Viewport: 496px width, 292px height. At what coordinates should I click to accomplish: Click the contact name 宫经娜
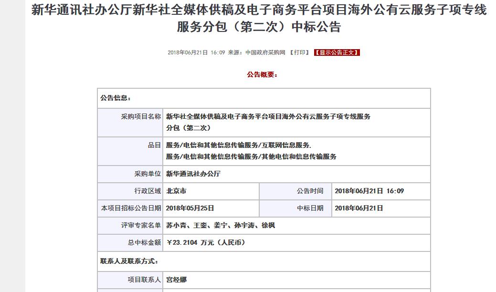[176, 280]
